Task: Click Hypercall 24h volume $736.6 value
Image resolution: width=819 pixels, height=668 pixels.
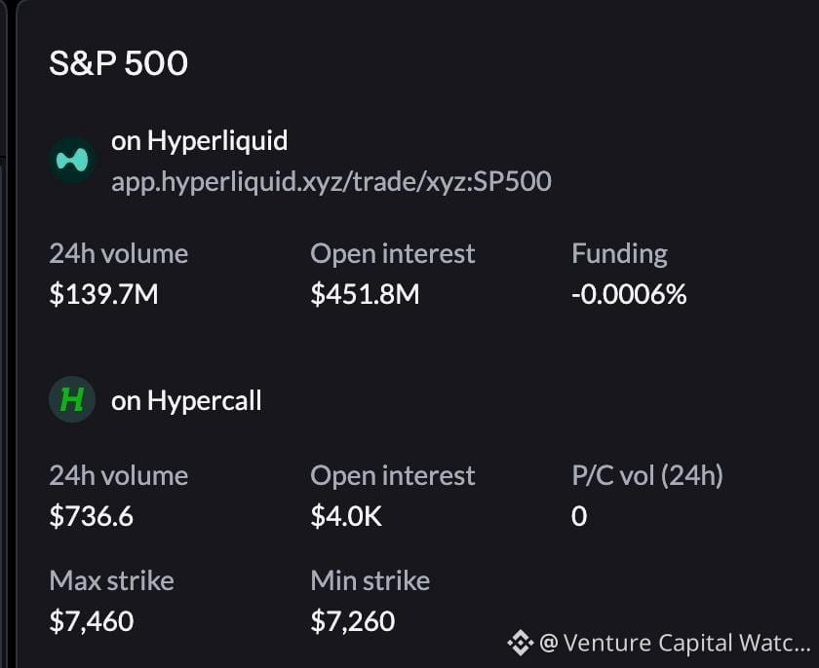Action: point(92,516)
